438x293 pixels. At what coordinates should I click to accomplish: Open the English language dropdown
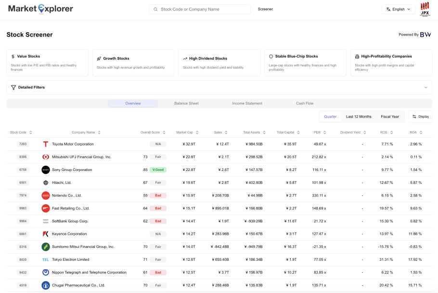click(x=399, y=9)
